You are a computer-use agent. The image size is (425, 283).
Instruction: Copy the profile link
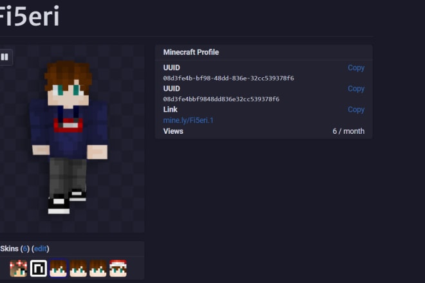click(x=356, y=109)
